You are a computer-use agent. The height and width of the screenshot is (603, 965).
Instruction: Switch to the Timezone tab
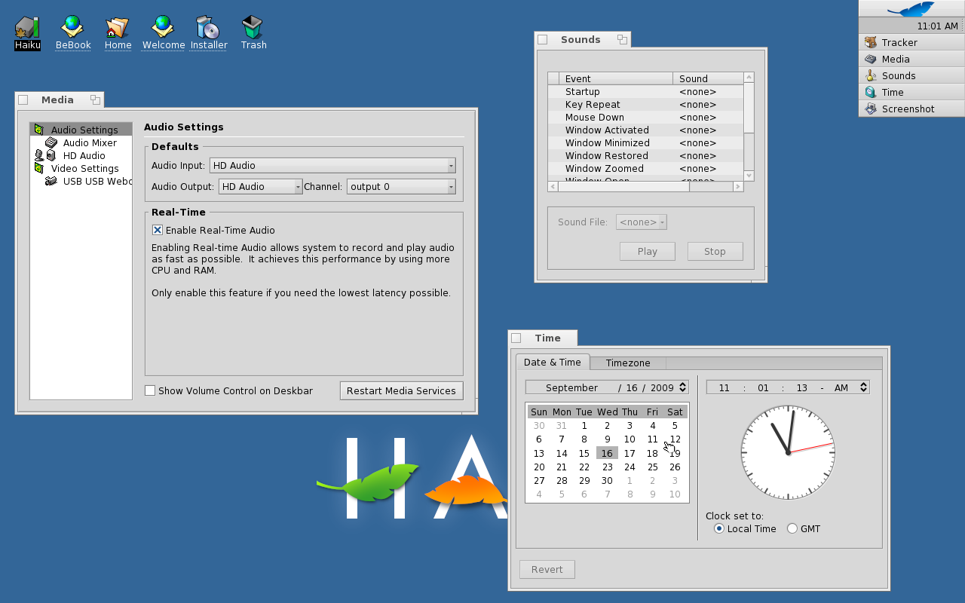point(627,363)
